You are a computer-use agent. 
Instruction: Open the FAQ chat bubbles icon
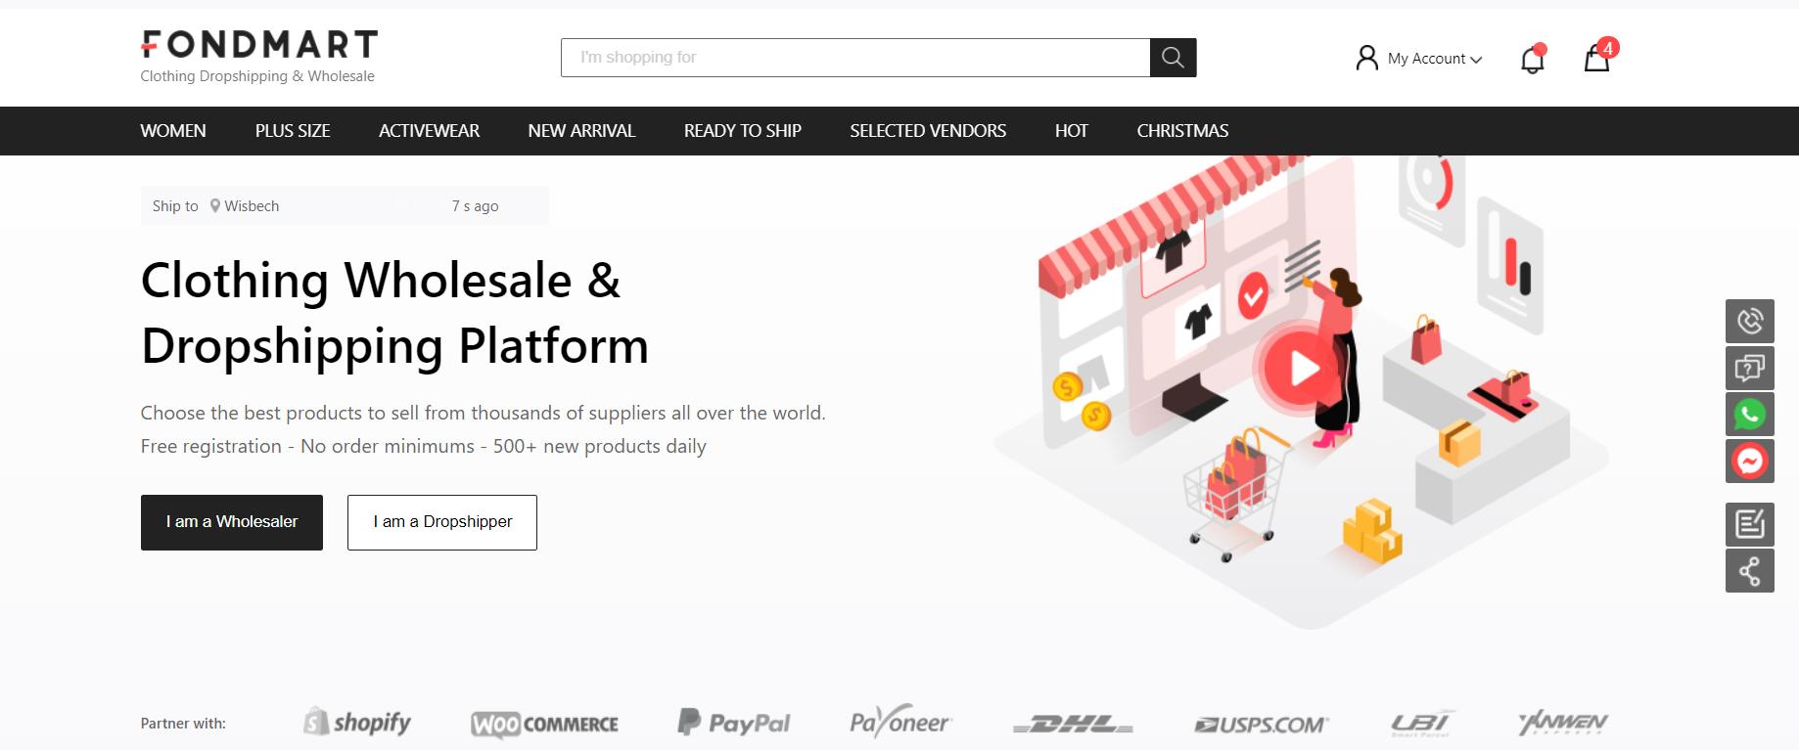[x=1749, y=368]
